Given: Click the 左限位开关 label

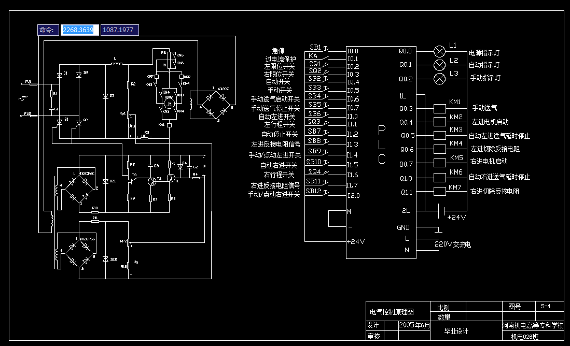Looking at the screenshot, I should click(x=279, y=67).
